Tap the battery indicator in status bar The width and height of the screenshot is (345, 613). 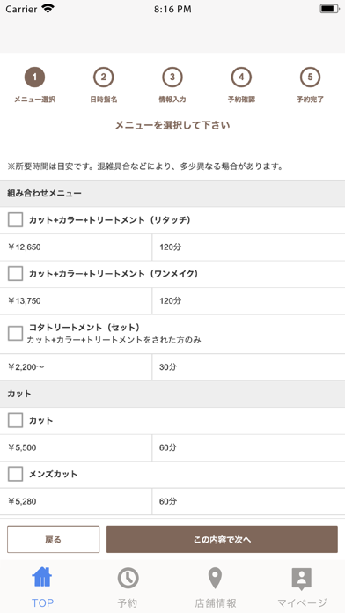tap(329, 9)
